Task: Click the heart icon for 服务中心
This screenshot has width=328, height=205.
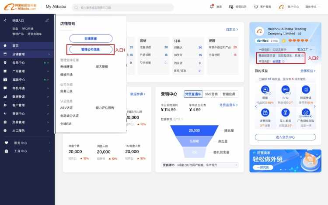Action: [x=7, y=143]
